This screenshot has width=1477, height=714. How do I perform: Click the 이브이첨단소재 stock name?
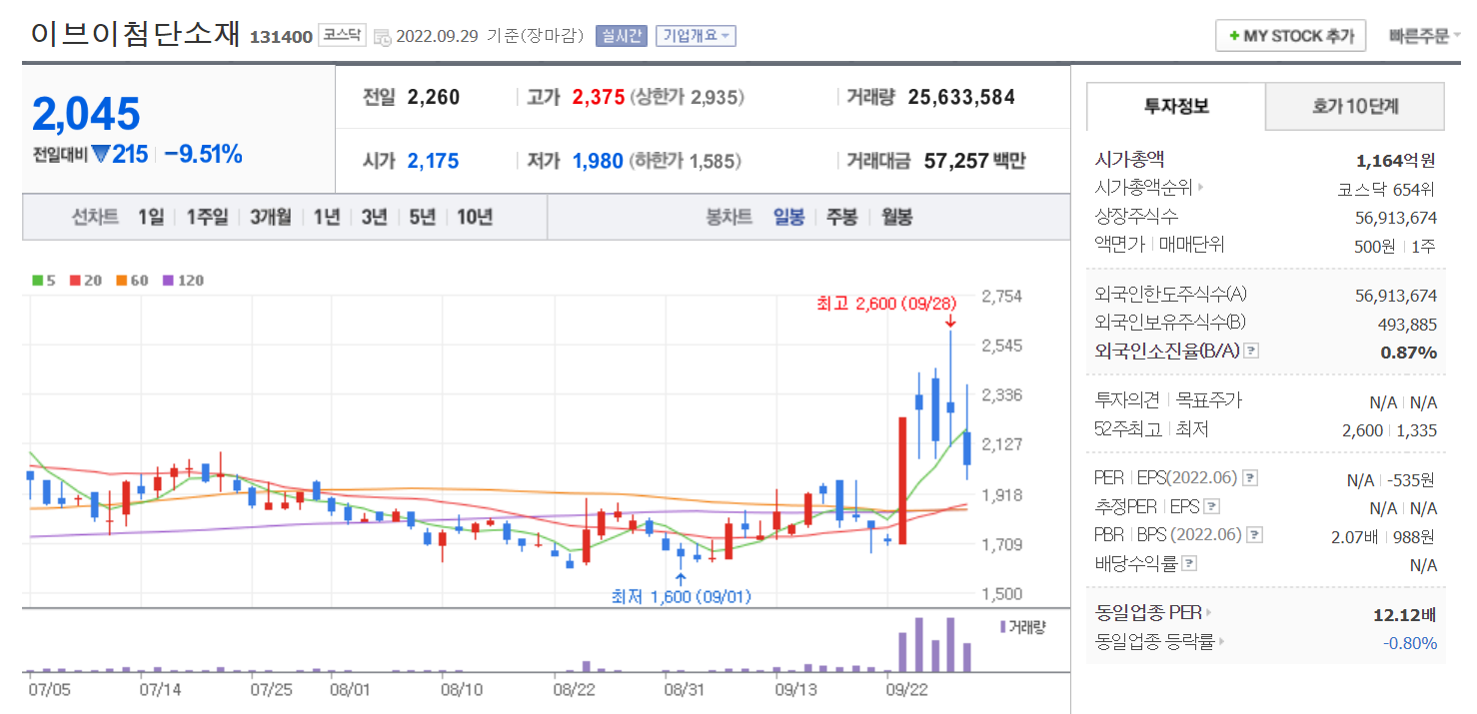[136, 33]
